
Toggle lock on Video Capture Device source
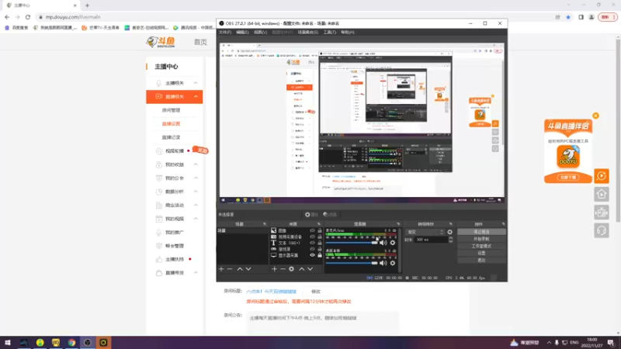click(x=320, y=237)
